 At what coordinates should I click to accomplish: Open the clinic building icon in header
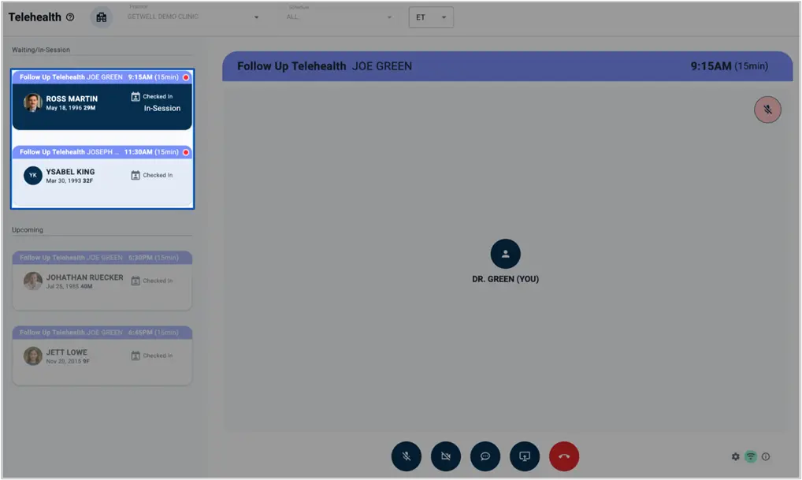[x=101, y=17]
